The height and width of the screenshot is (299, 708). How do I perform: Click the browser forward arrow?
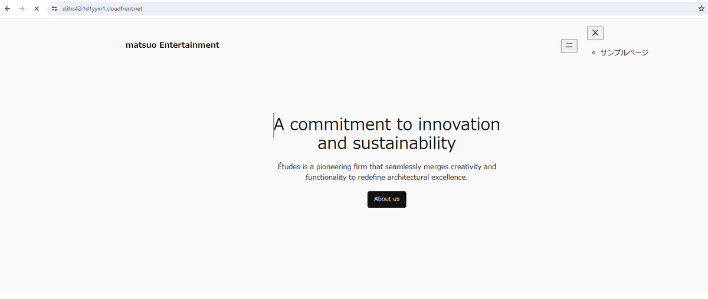coord(22,9)
